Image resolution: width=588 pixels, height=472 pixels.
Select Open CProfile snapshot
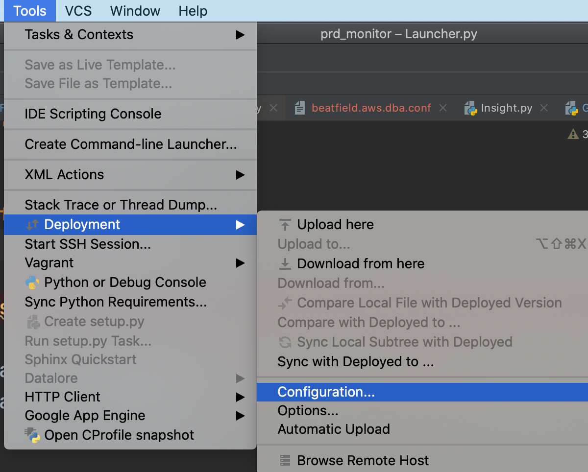tap(130, 435)
